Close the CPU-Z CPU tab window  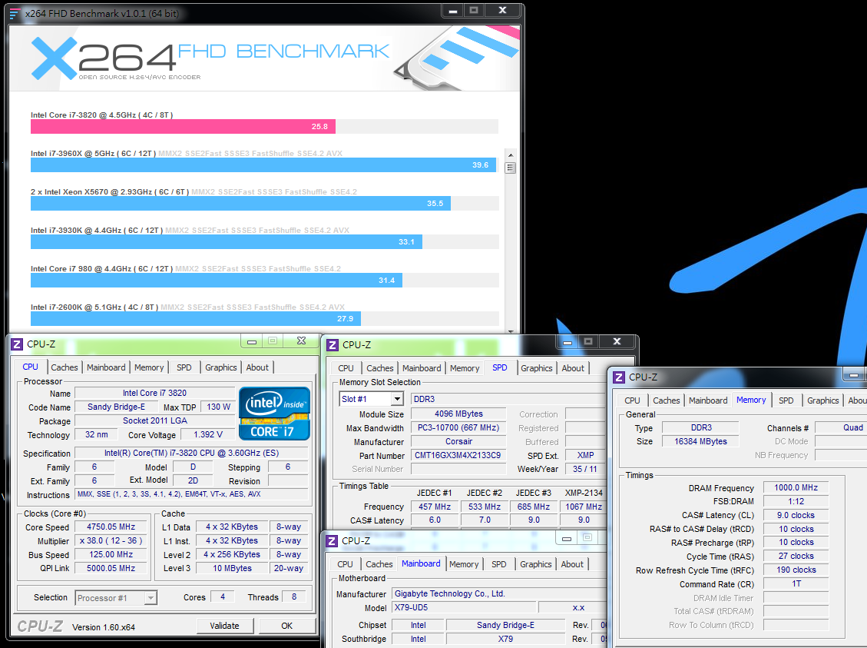point(301,341)
